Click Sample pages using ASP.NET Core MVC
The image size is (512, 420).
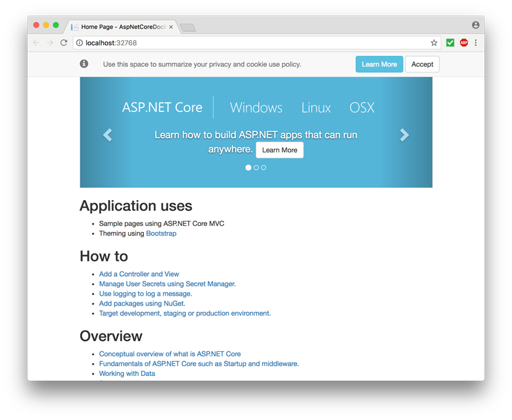162,223
